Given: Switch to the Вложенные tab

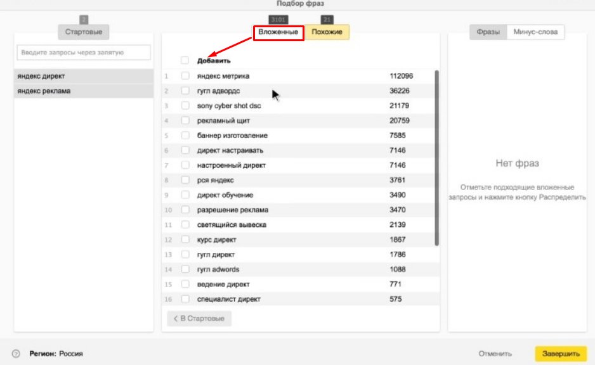Looking at the screenshot, I should tap(278, 32).
